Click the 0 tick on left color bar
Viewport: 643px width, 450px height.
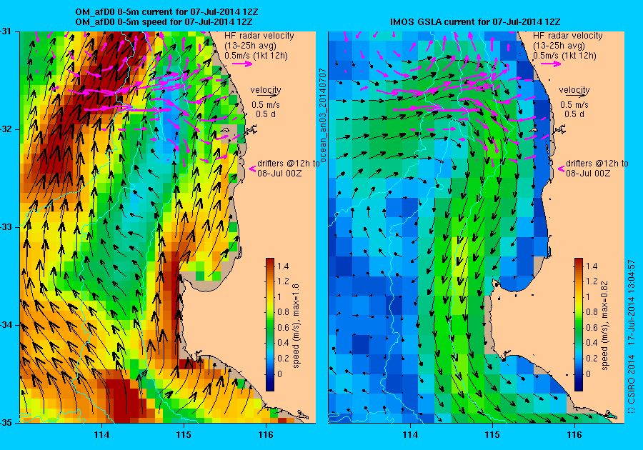point(280,374)
